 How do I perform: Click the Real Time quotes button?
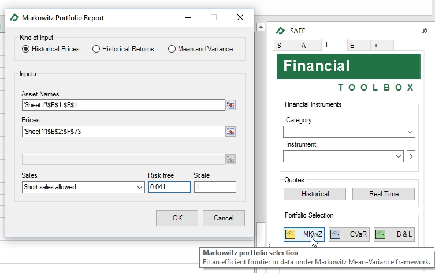(x=384, y=194)
